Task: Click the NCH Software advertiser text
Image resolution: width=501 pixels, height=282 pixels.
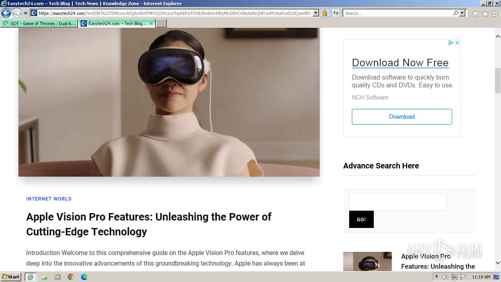Action: [x=370, y=98]
